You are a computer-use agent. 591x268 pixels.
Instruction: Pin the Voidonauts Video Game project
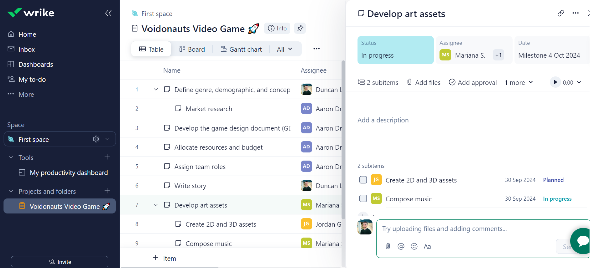(x=300, y=28)
